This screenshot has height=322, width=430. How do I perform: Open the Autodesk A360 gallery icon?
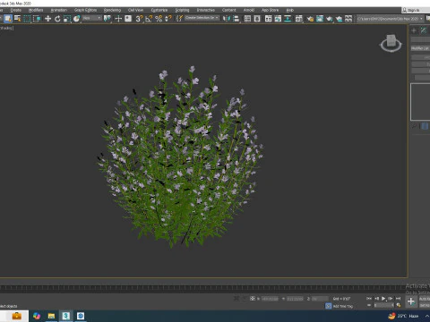pos(348,19)
